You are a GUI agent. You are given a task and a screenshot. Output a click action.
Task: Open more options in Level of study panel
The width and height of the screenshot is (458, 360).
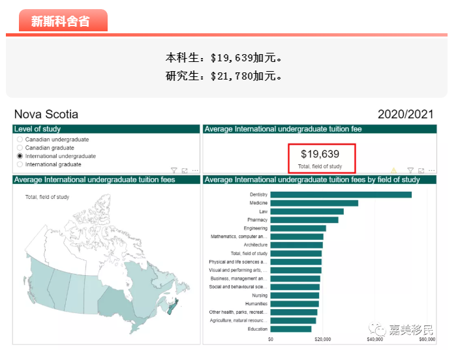pos(194,170)
